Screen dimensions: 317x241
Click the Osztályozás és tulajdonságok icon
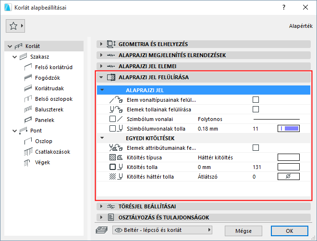[x=111, y=217]
